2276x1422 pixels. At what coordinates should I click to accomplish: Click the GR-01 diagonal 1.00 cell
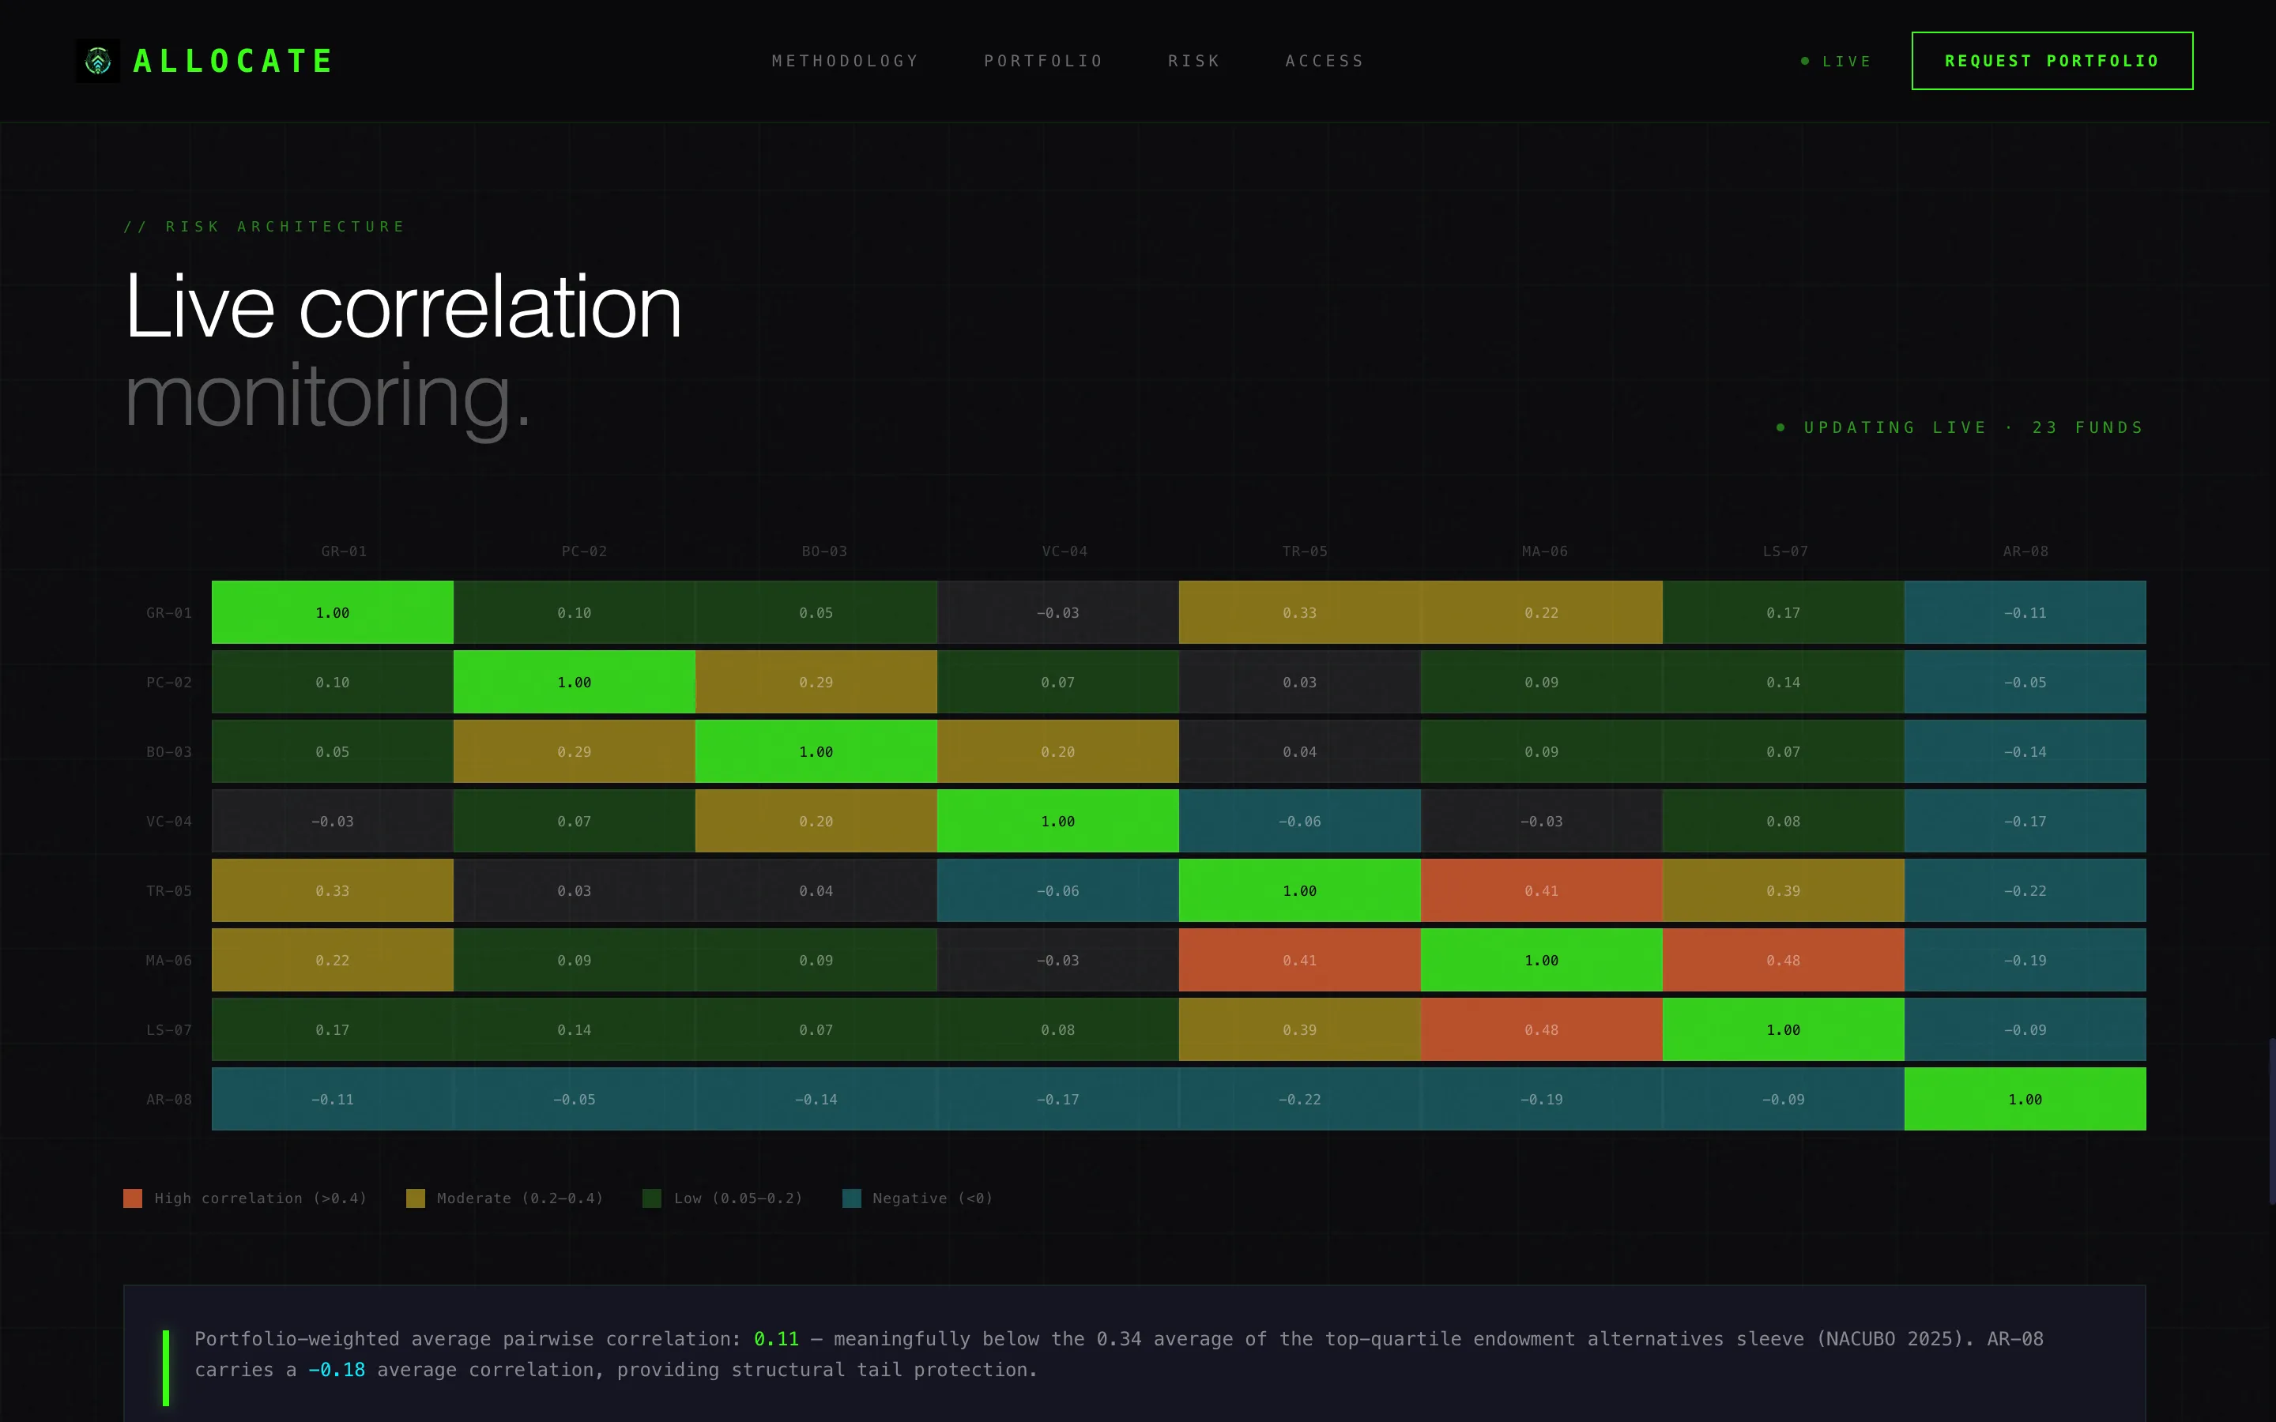point(332,612)
